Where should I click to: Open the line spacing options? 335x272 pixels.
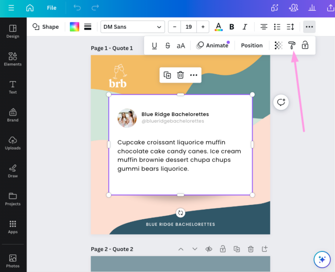pyautogui.click(x=290, y=27)
